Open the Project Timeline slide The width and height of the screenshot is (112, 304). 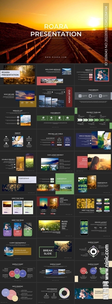tap(93, 118)
